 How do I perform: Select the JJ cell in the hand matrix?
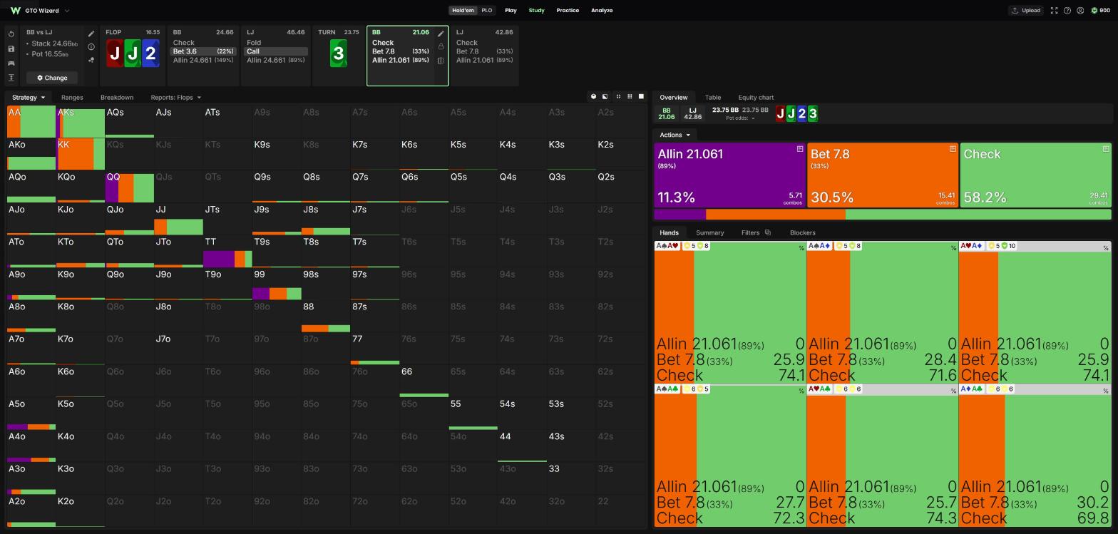coord(178,219)
